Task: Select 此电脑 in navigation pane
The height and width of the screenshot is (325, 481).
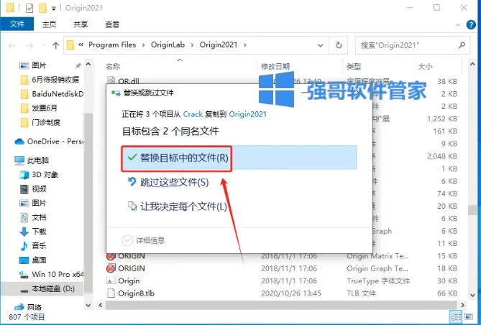Action: click(32, 160)
